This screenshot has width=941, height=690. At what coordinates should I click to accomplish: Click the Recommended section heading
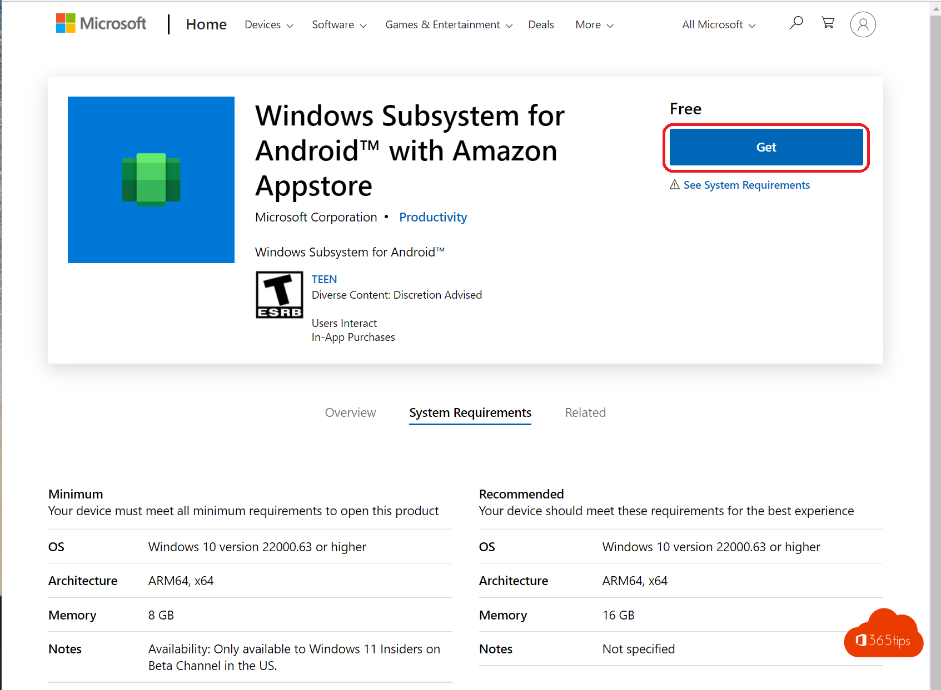pyautogui.click(x=521, y=494)
